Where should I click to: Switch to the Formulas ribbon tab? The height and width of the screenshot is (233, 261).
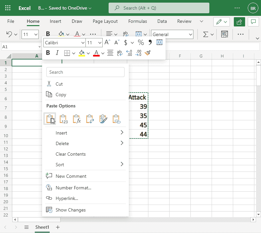click(x=137, y=21)
